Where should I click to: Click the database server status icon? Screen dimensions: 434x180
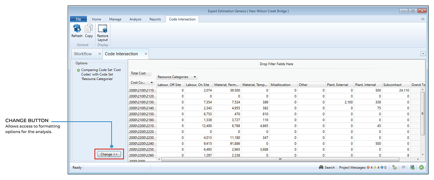(x=412, y=167)
